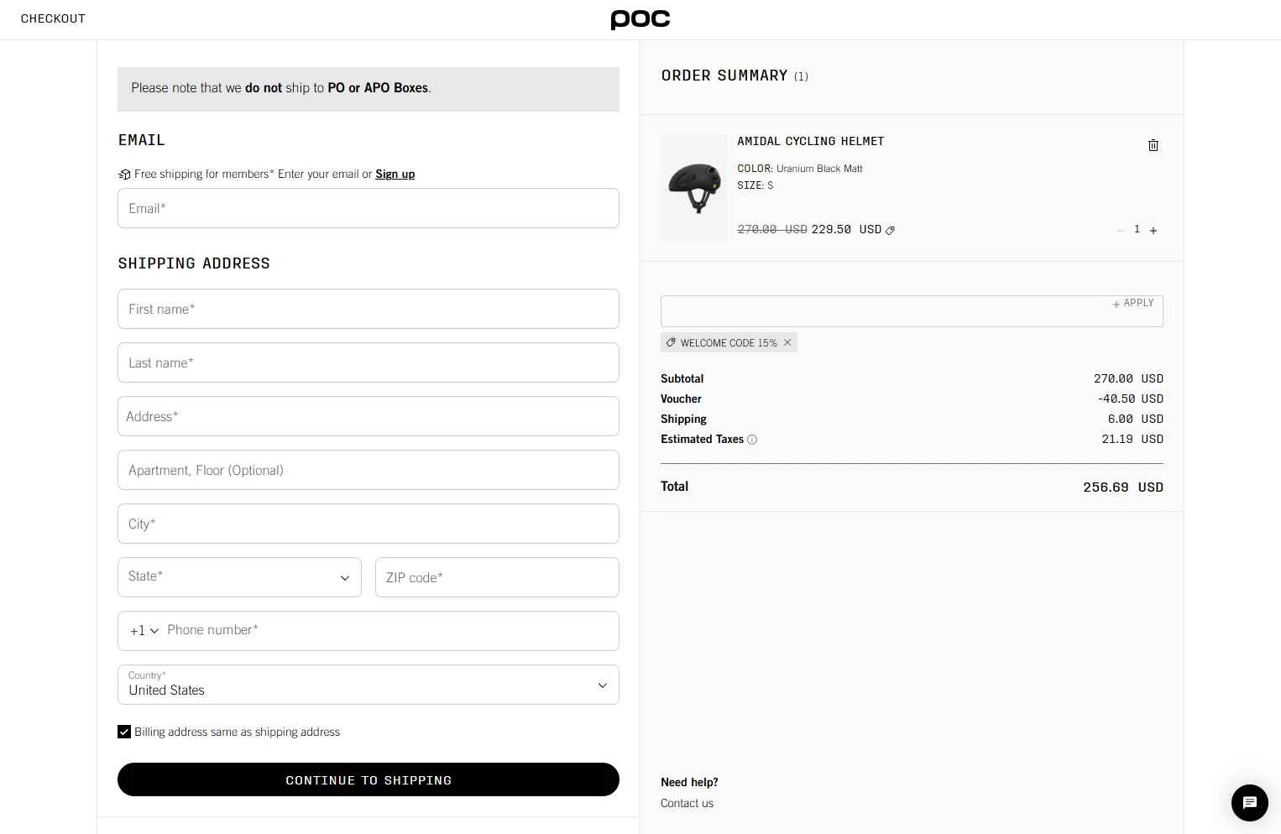Open the Amidal helmet product thumbnail

click(694, 188)
